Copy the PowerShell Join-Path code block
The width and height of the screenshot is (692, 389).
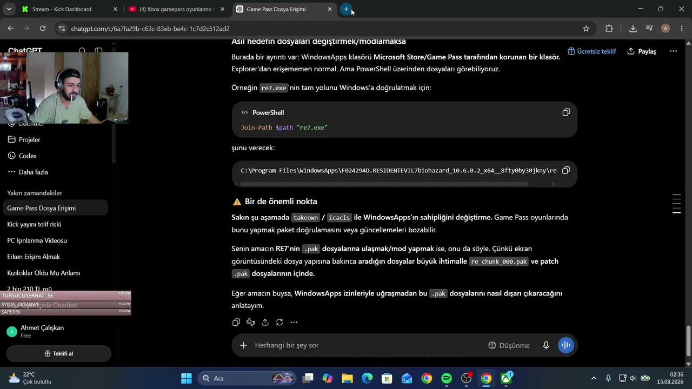click(x=566, y=112)
